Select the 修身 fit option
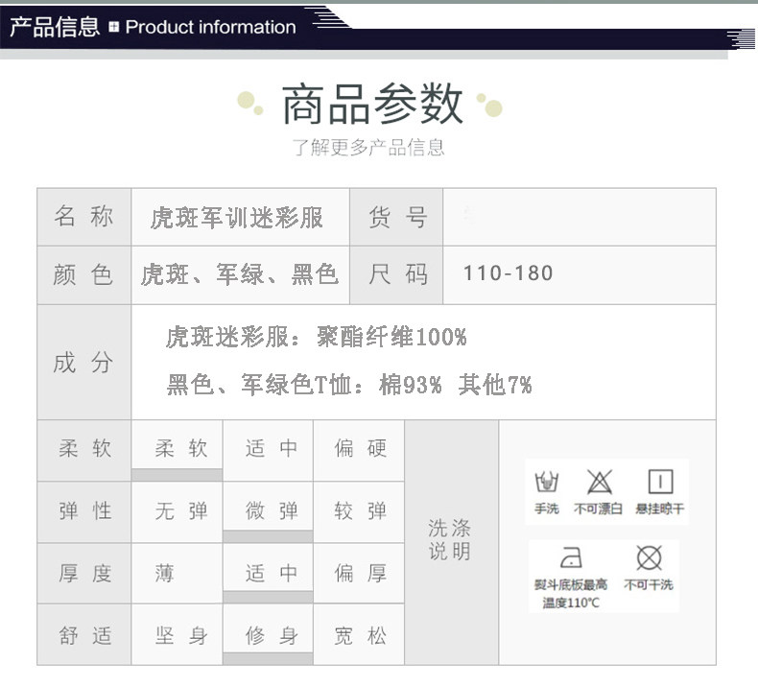Viewport: 758px width, 686px height. pos(268,634)
